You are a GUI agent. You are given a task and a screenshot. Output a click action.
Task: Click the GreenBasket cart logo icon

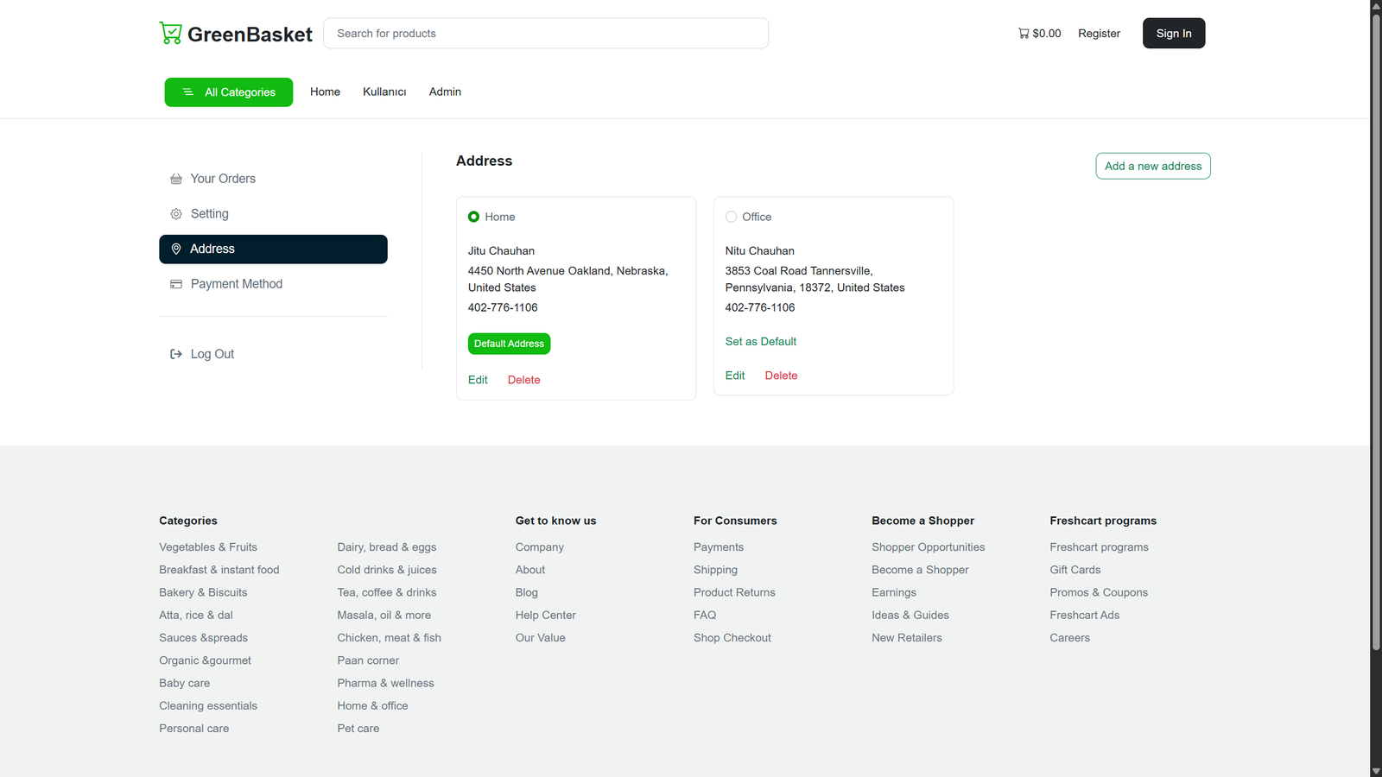pyautogui.click(x=171, y=33)
